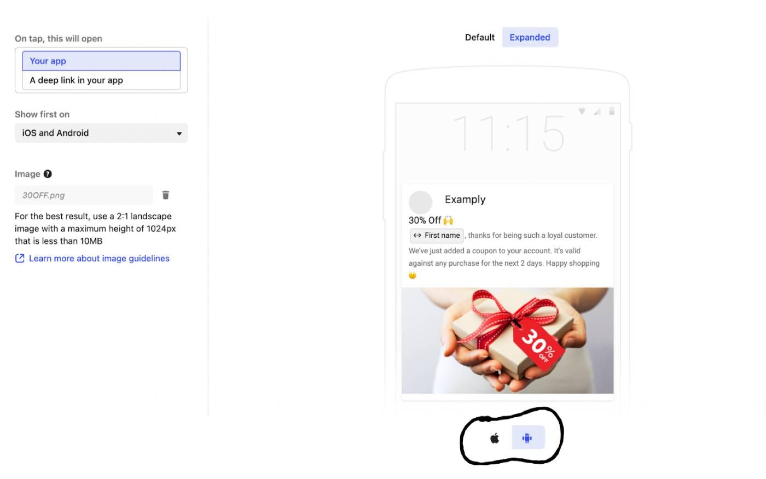This screenshot has height=479, width=766.
Task: Click the Examply app avatar circle
Action: 421,202
